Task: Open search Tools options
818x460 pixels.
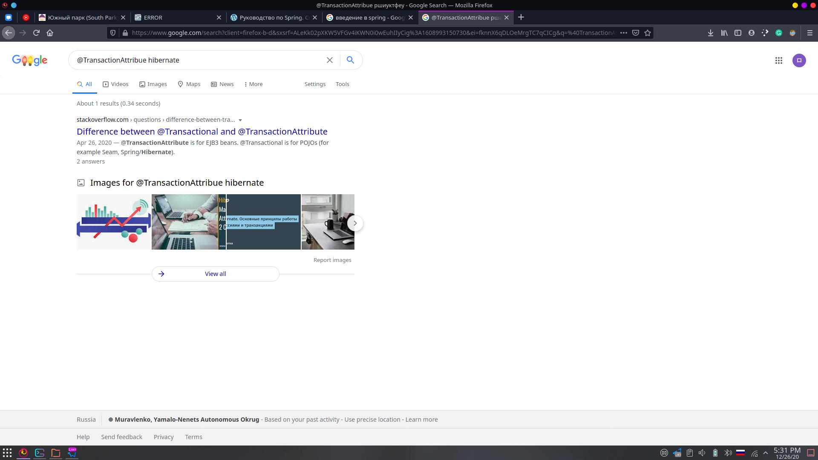Action: [x=342, y=84]
